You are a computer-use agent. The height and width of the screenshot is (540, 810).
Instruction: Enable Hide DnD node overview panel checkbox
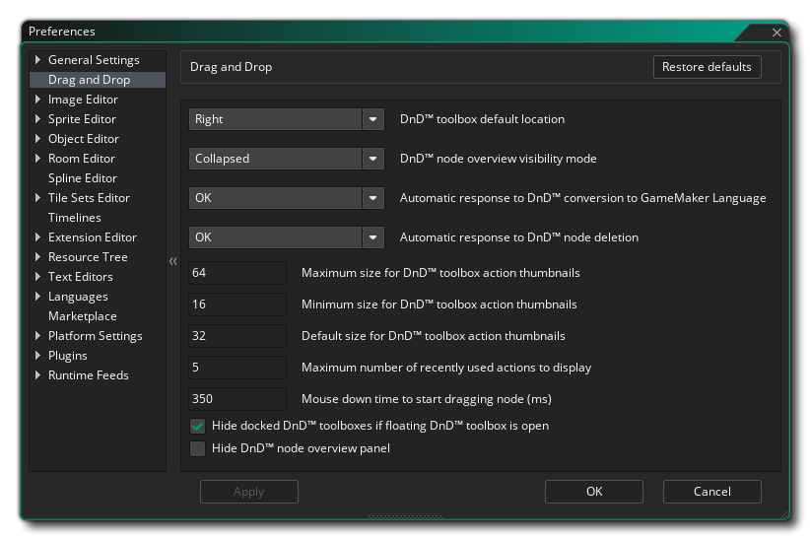pos(198,449)
